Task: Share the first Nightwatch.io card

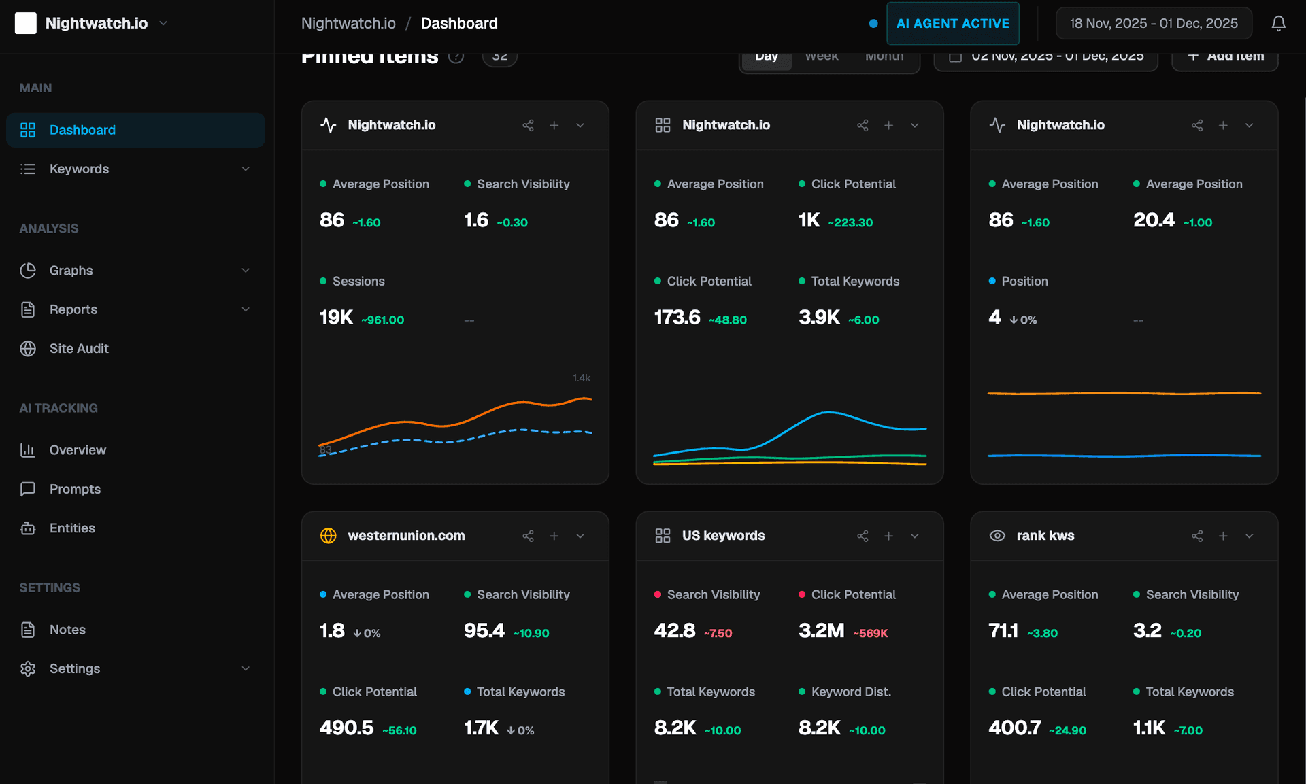Action: (x=528, y=125)
